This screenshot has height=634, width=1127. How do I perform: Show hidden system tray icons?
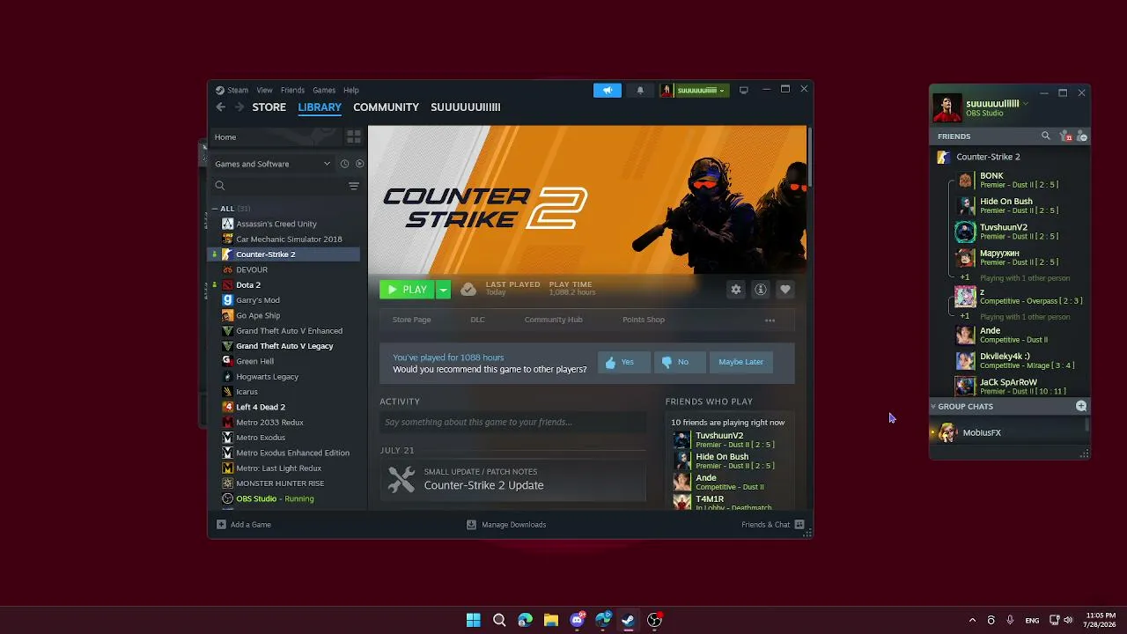click(x=972, y=620)
